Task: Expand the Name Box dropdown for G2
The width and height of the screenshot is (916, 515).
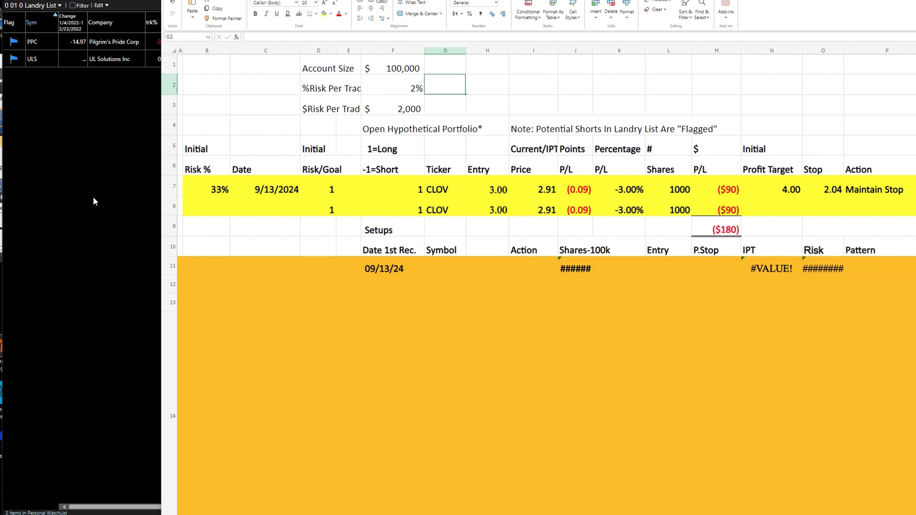Action: click(x=208, y=37)
